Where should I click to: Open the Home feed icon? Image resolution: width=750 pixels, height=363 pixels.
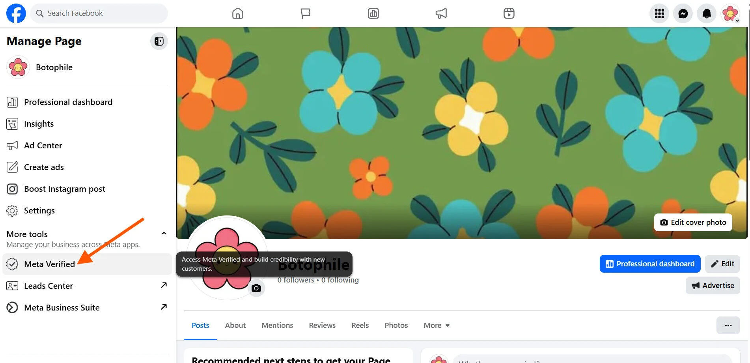pyautogui.click(x=237, y=13)
